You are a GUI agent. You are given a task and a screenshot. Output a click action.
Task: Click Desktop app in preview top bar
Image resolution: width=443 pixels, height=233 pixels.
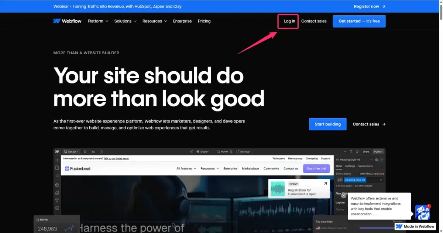click(295, 158)
